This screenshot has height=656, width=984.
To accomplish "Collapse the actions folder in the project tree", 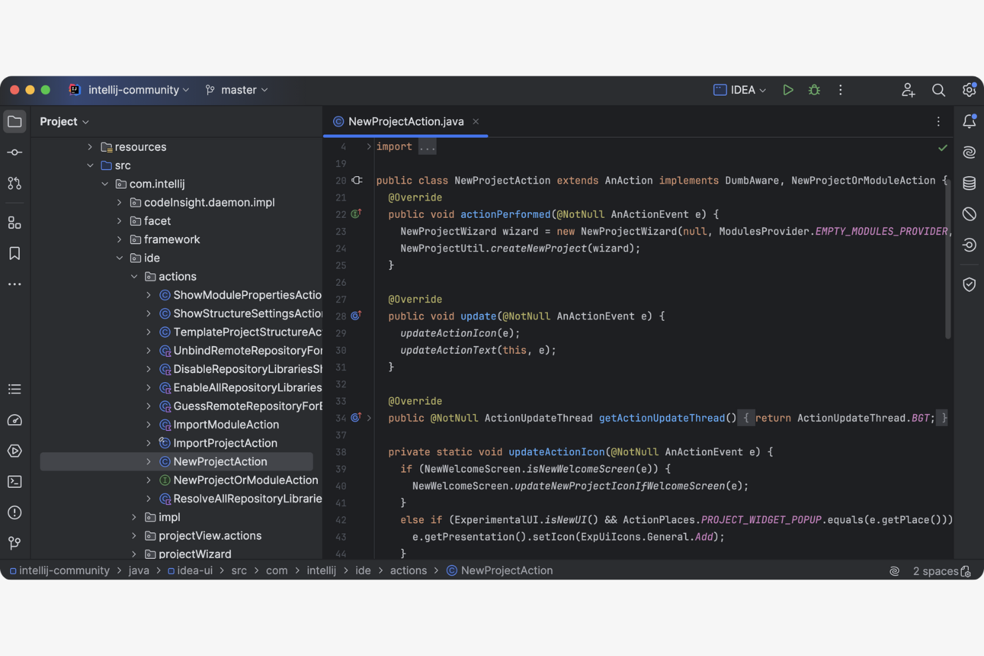I will [135, 276].
